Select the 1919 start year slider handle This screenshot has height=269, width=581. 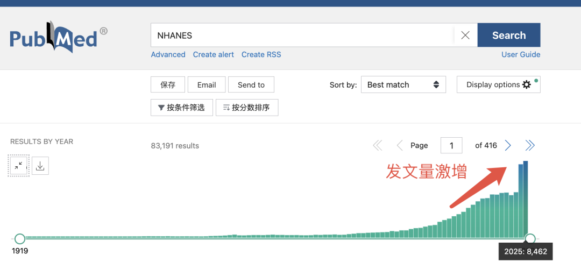point(20,238)
